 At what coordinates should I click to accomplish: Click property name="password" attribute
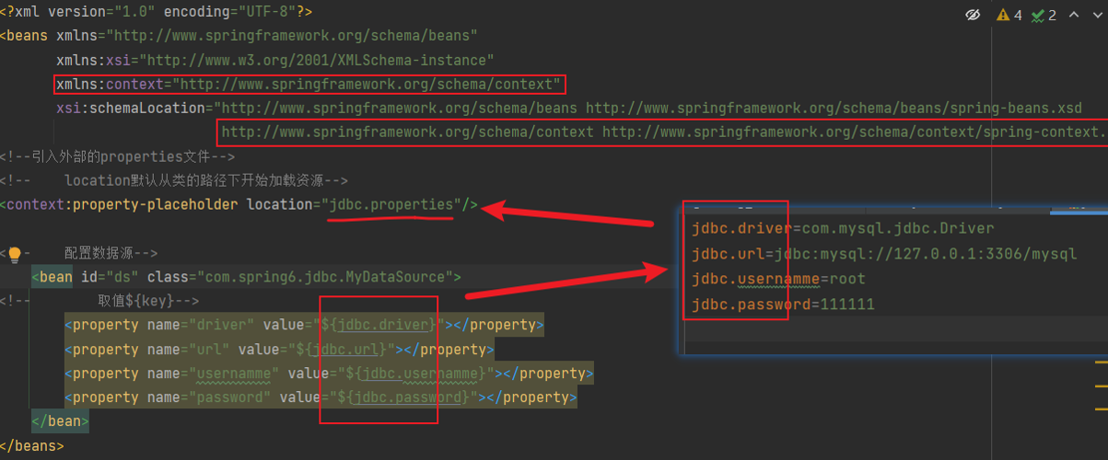pos(209,397)
